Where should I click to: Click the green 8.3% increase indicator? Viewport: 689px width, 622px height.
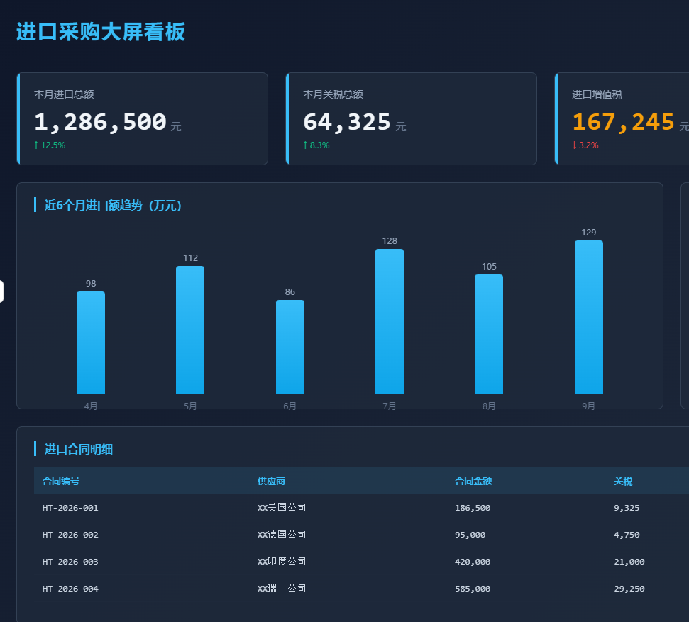point(316,145)
